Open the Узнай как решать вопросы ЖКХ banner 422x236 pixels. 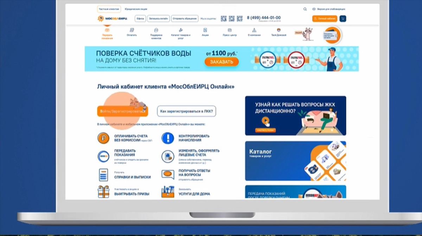295,116
